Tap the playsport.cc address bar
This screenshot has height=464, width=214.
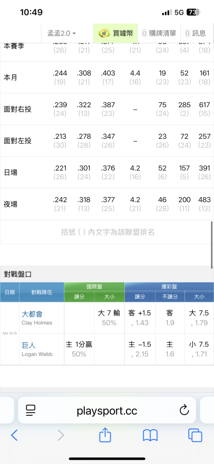107,410
